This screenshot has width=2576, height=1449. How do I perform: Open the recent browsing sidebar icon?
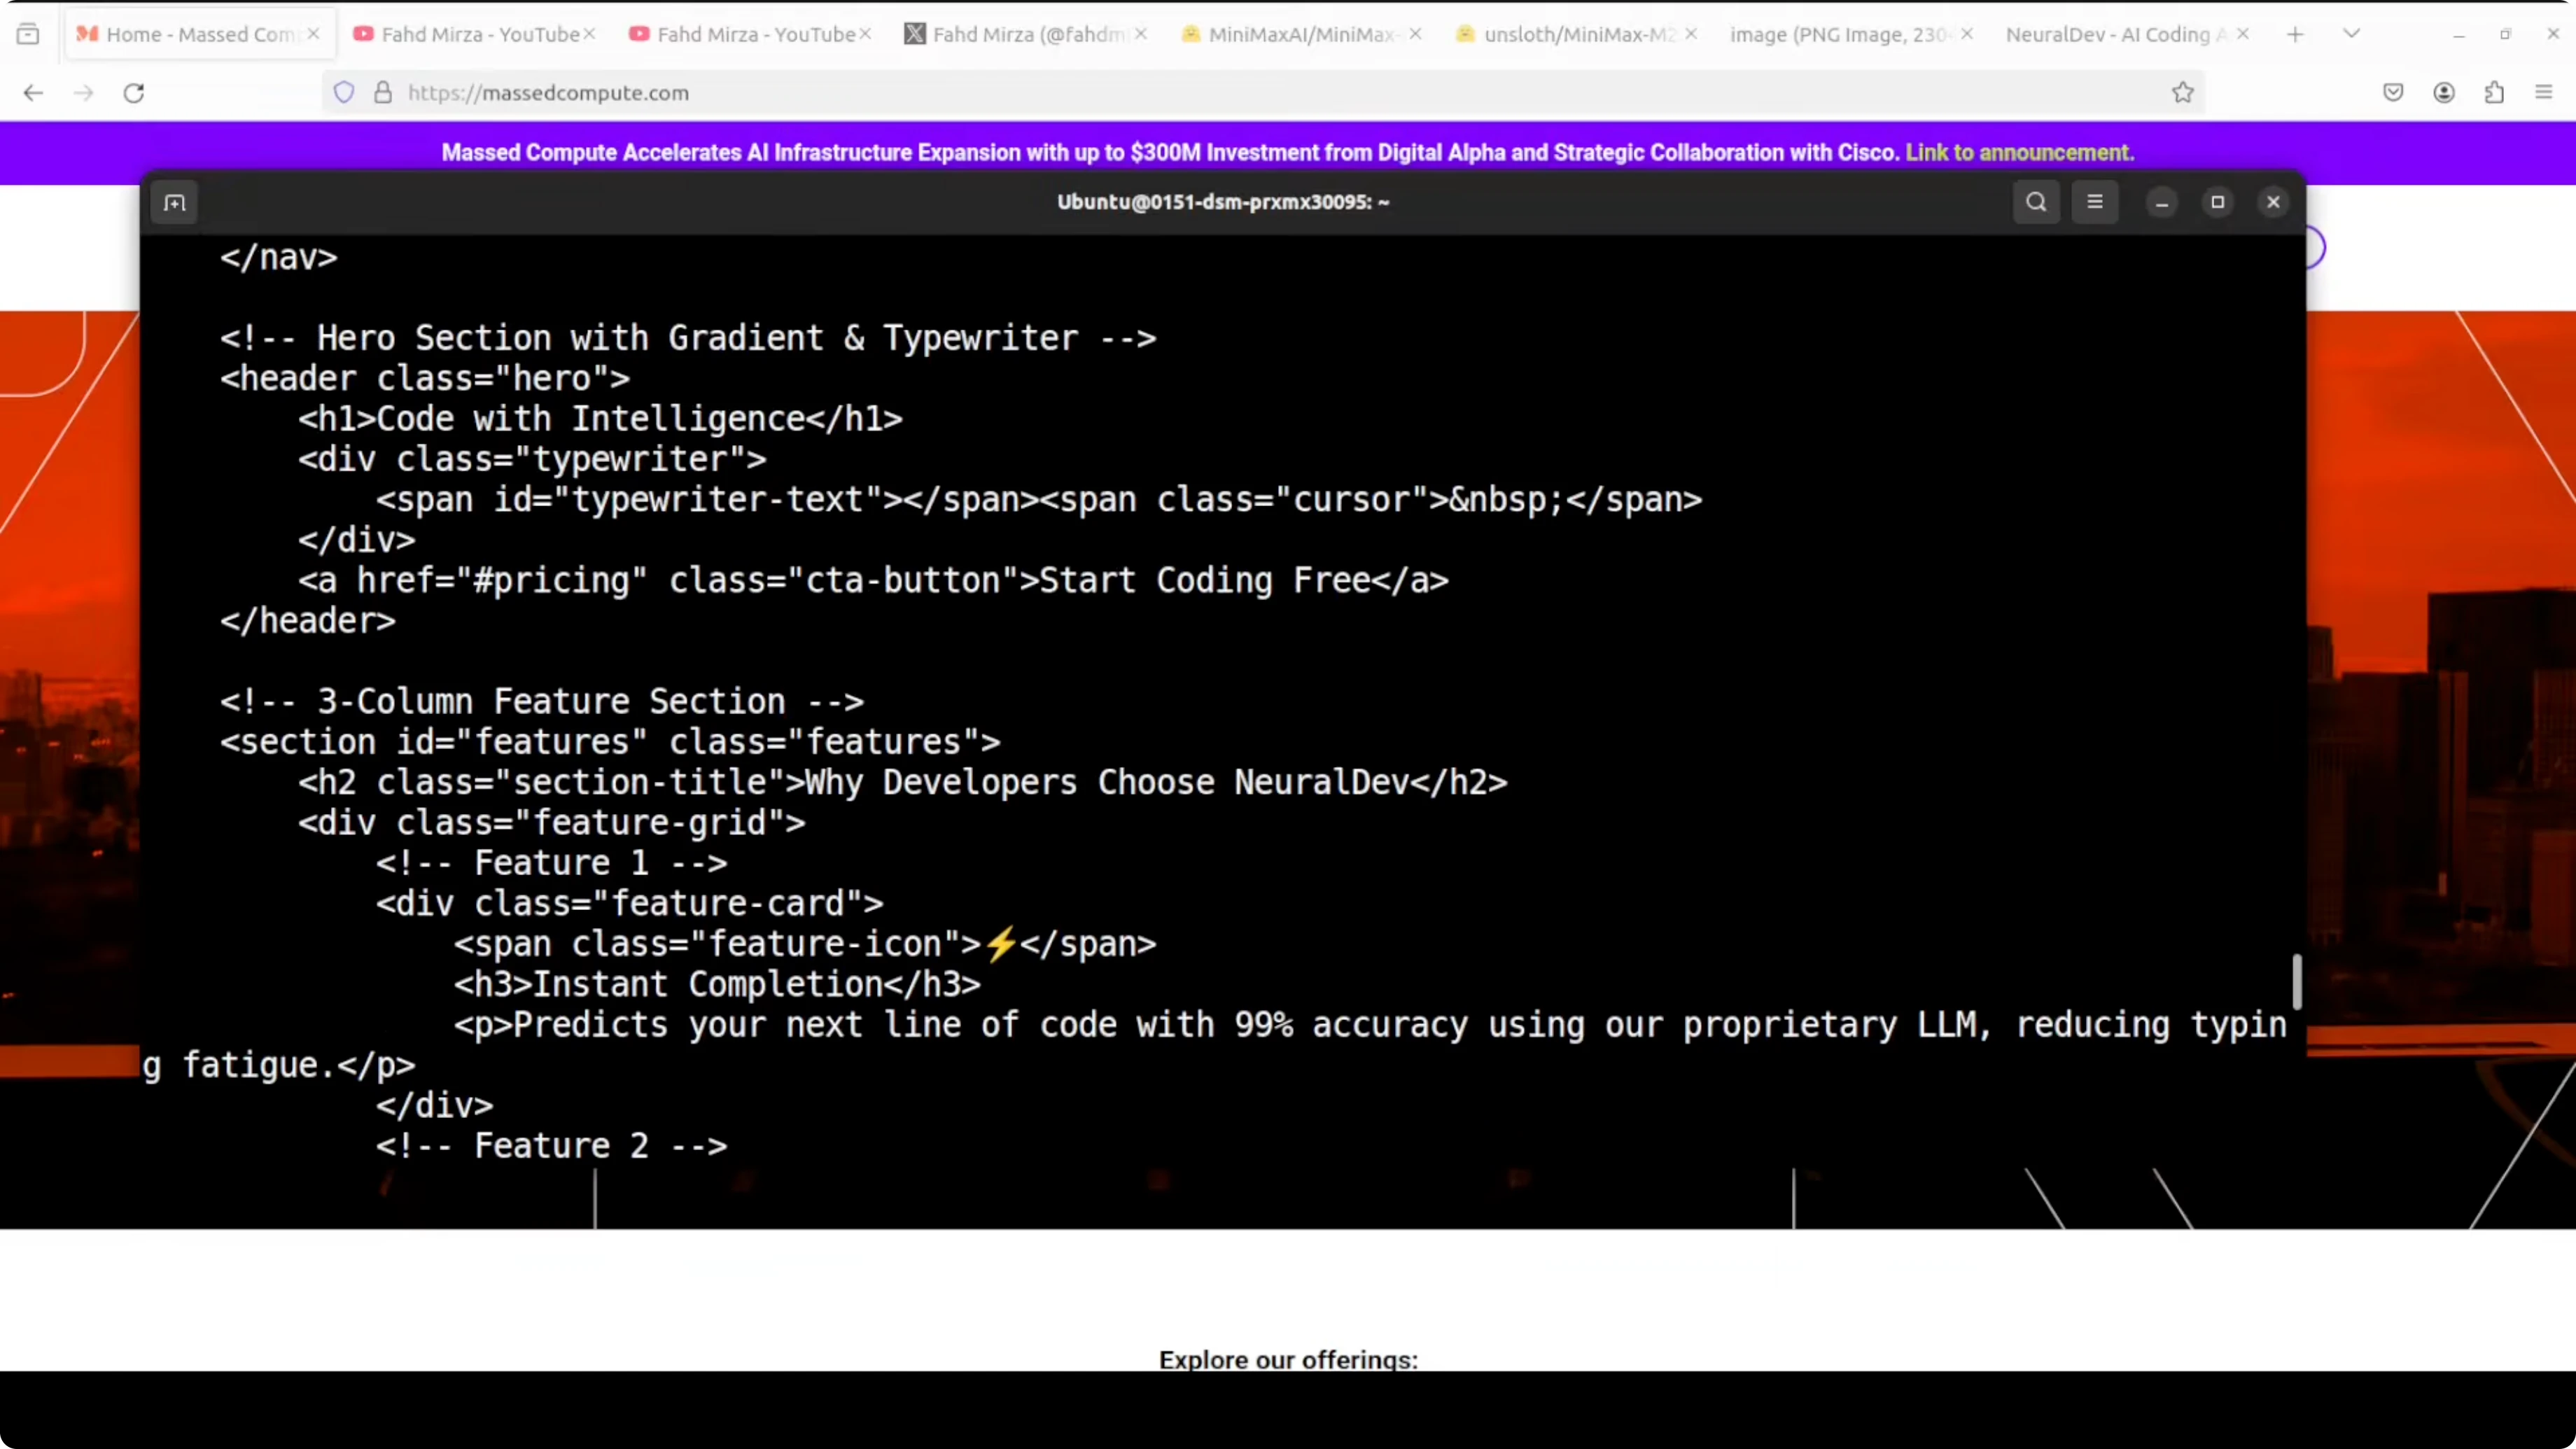click(x=28, y=33)
